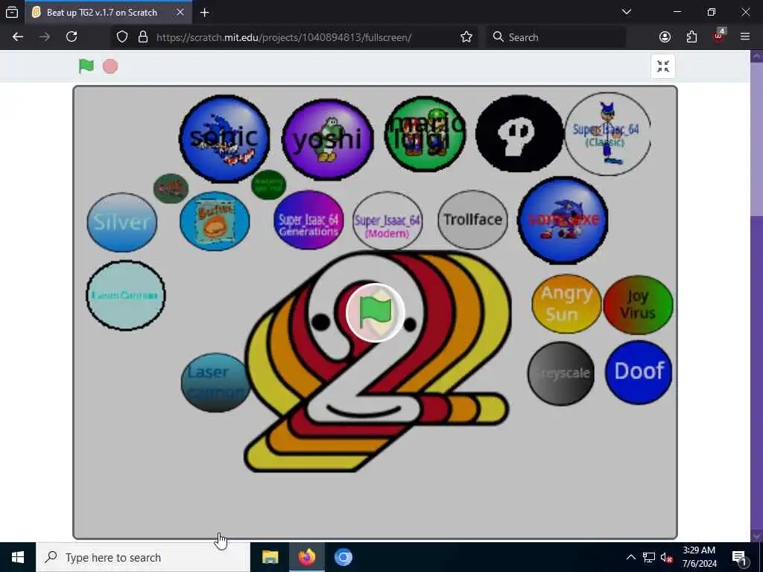The height and width of the screenshot is (572, 763).
Task: Open the tracking protection shield icon
Action: click(122, 37)
